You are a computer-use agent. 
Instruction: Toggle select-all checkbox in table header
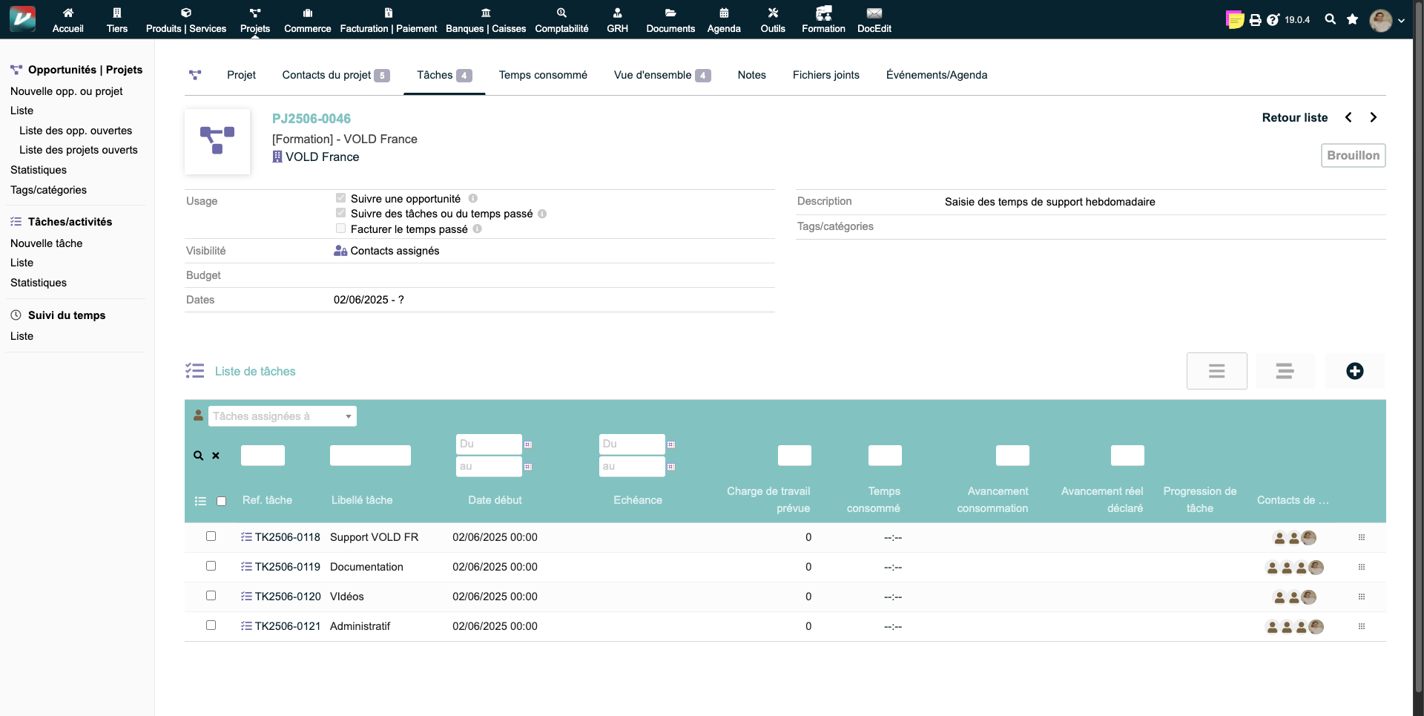(x=221, y=501)
